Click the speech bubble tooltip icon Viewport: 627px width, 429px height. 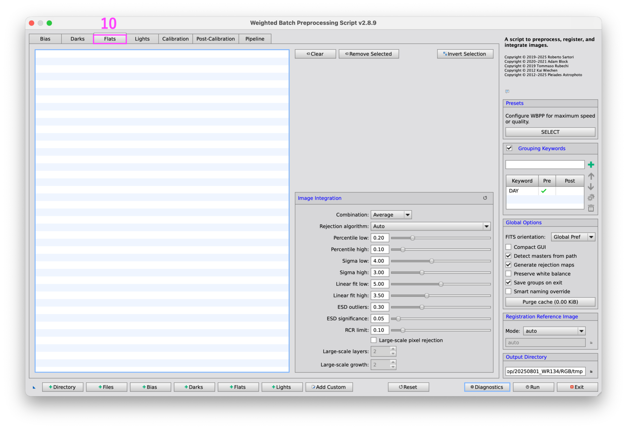(x=507, y=91)
